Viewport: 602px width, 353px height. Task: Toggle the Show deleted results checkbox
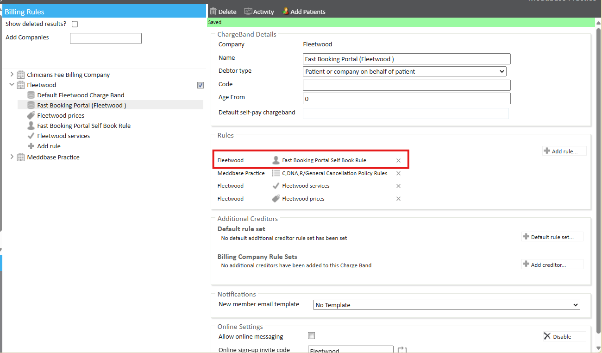coord(75,24)
